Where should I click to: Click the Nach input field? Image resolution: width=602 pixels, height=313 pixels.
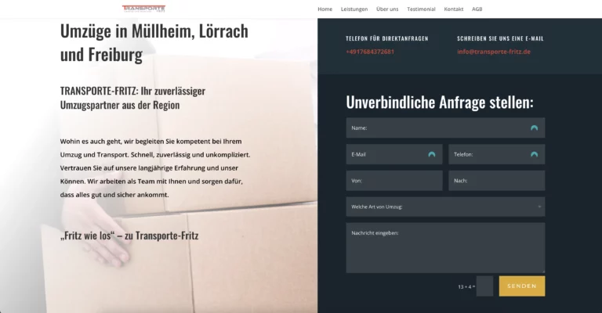coord(496,181)
